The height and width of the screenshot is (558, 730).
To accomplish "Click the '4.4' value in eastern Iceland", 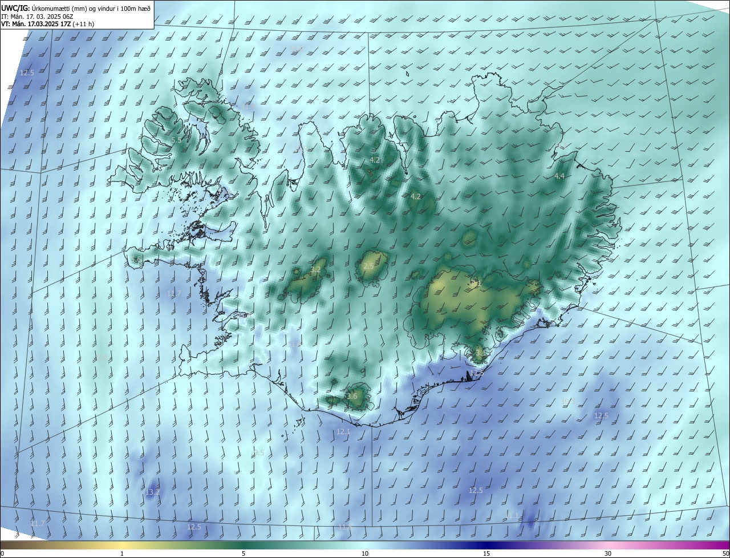I will (559, 176).
